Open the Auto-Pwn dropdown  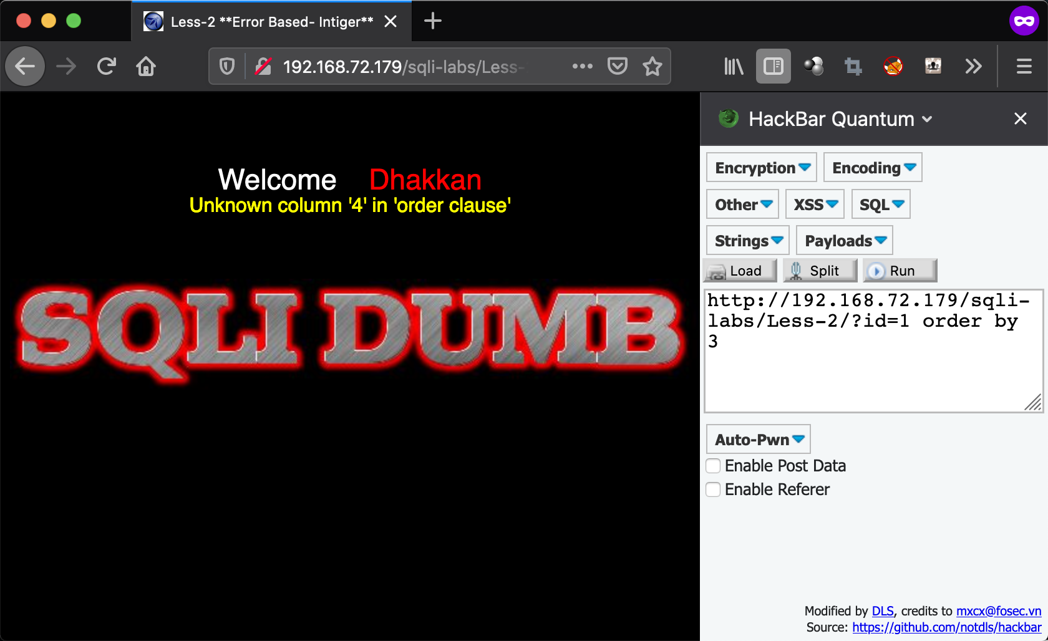(759, 440)
